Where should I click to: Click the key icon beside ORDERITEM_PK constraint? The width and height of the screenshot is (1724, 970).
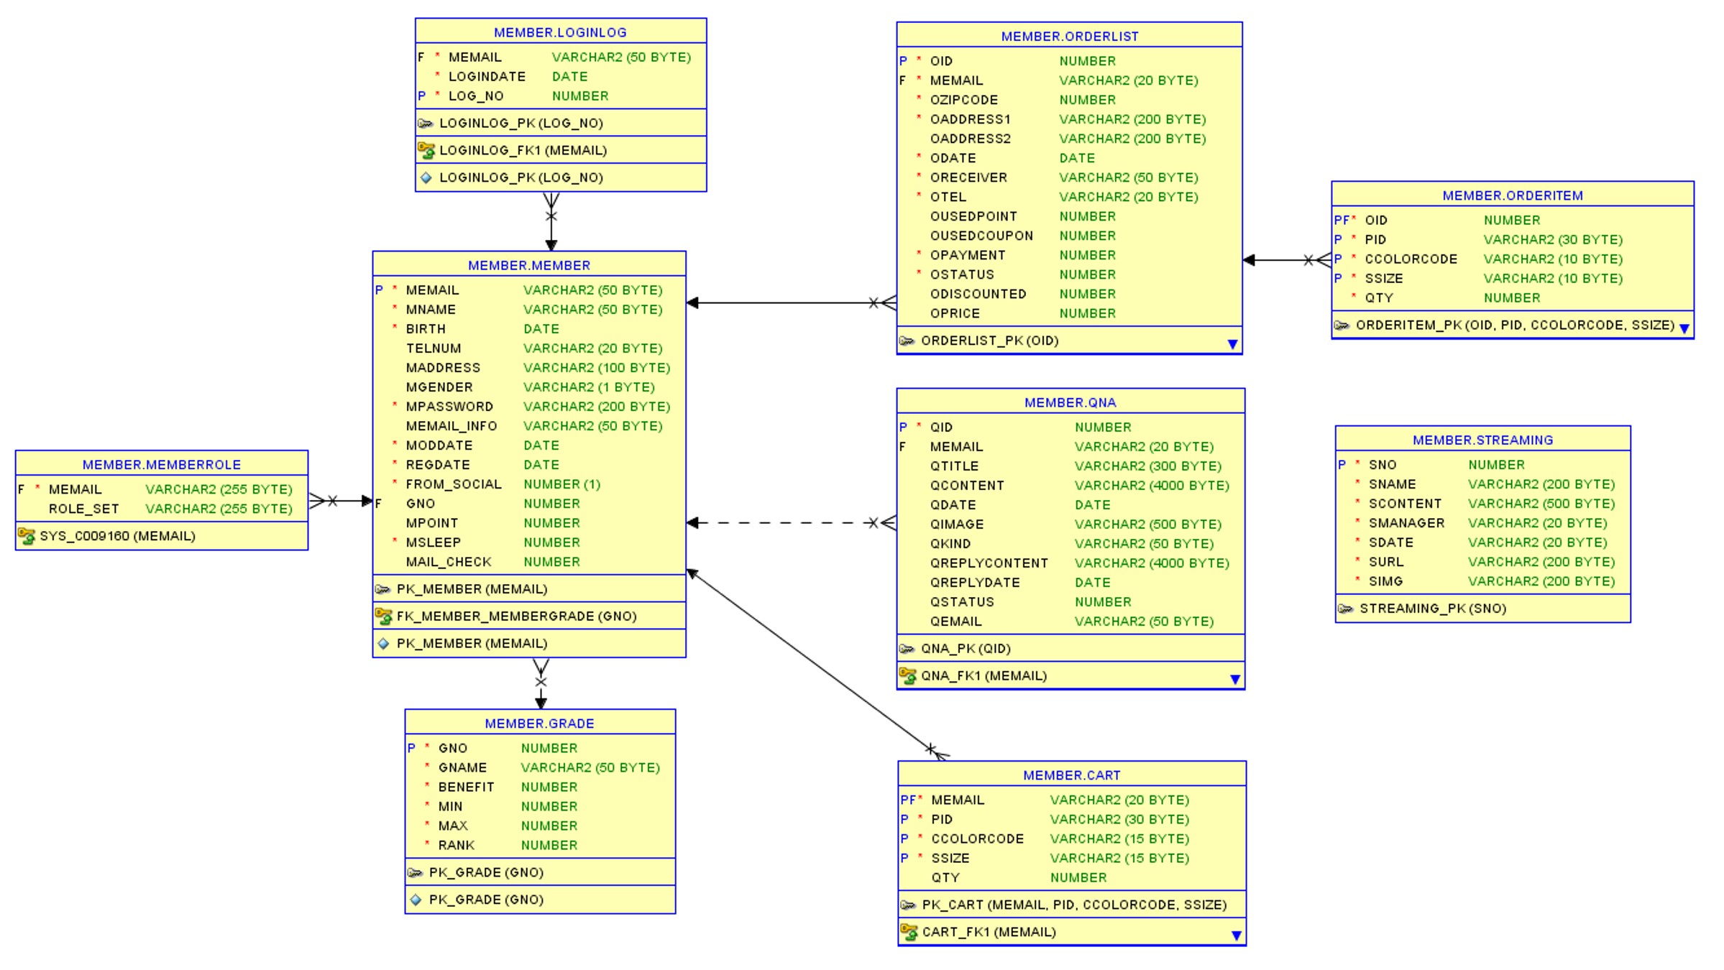1342,325
